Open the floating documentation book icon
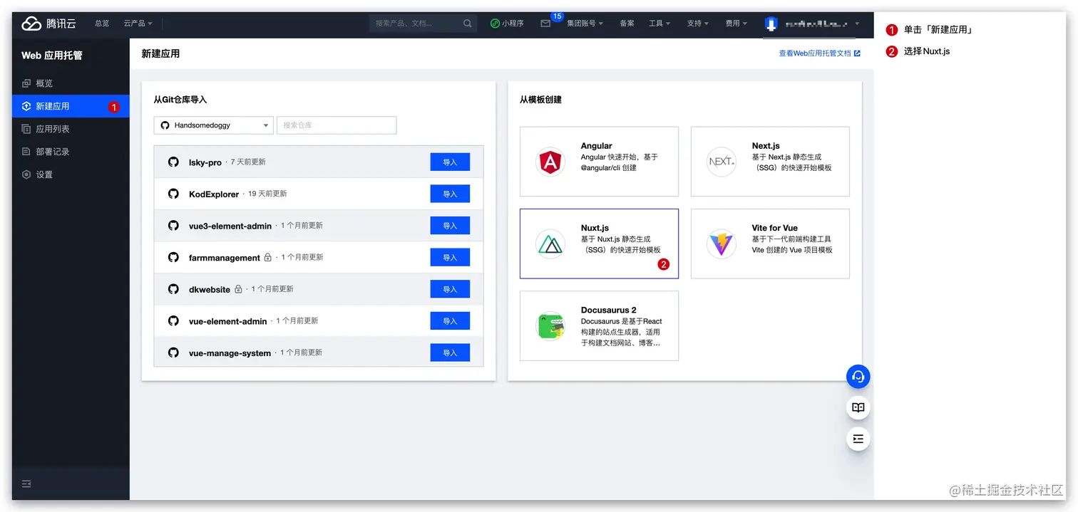 858,408
